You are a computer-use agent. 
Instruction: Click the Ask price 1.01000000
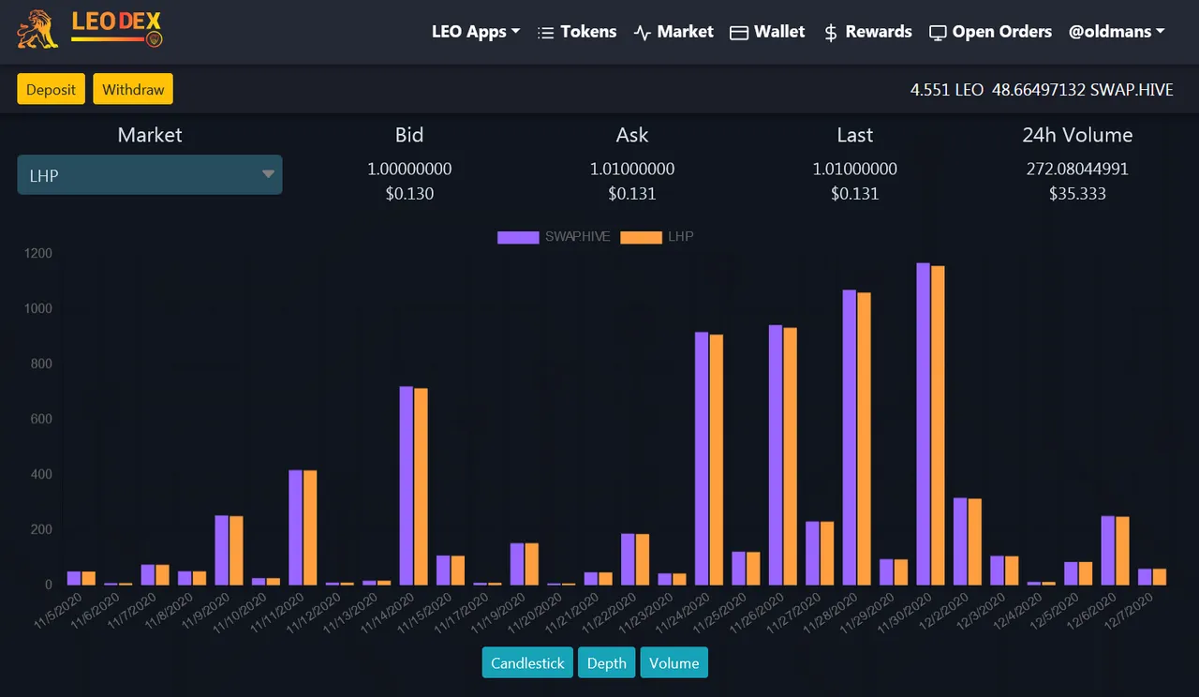(x=632, y=170)
